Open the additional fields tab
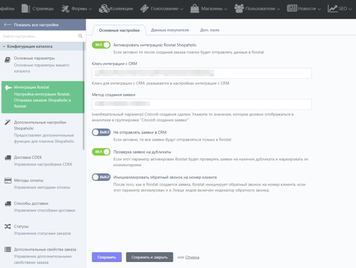Viewport: 356px width, 268px height. pyautogui.click(x=209, y=30)
